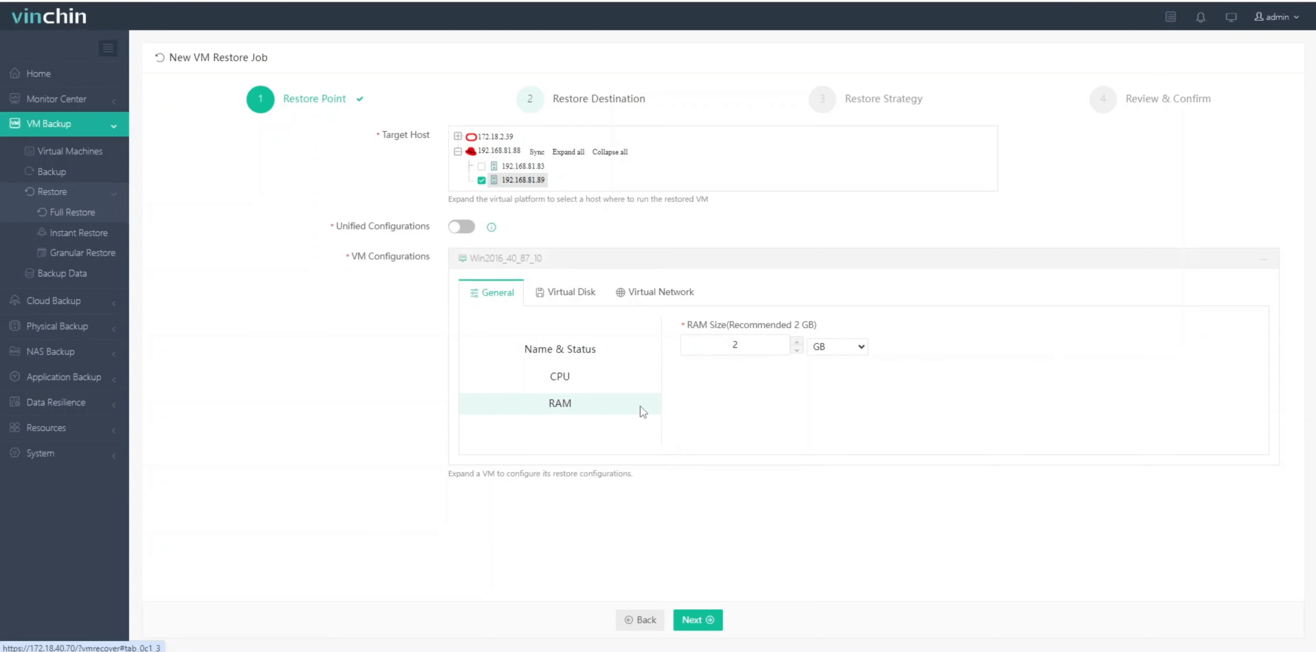This screenshot has width=1316, height=652.
Task: Uncheck the 192.168.81.89 host checkbox
Action: pyautogui.click(x=481, y=181)
